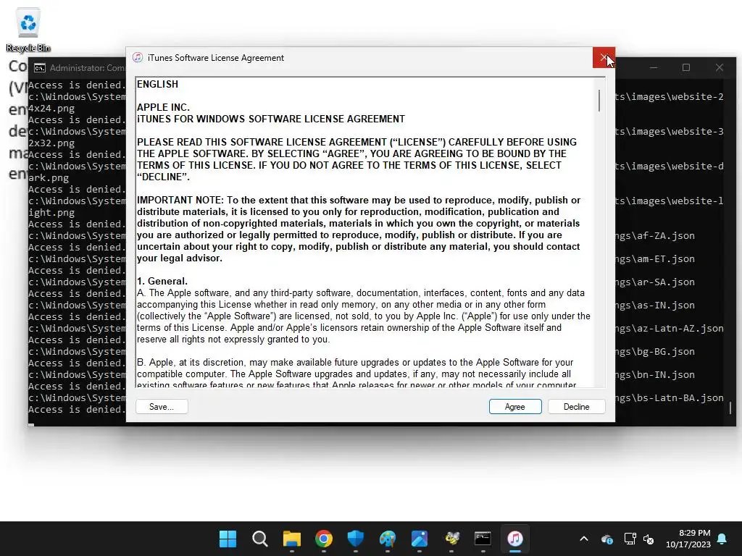Click the license text scrollbar thumb
Viewport: 742px width, 556px height.
pos(599,101)
